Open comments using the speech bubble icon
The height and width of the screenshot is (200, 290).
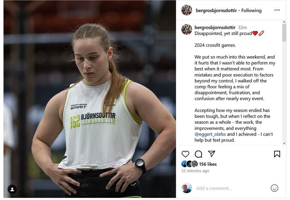point(198,154)
